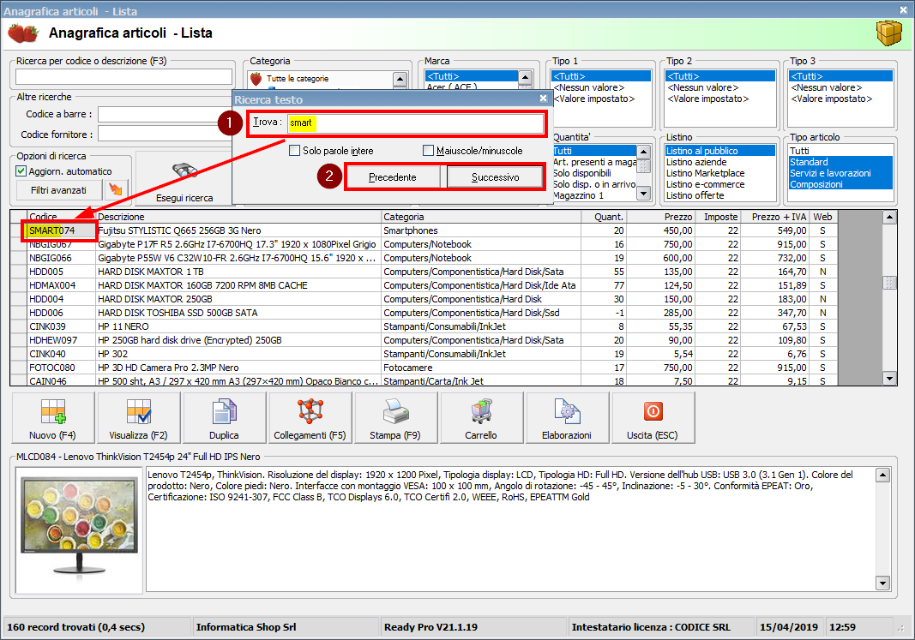Click the Quant. column header
915x640 pixels.
pos(604,217)
